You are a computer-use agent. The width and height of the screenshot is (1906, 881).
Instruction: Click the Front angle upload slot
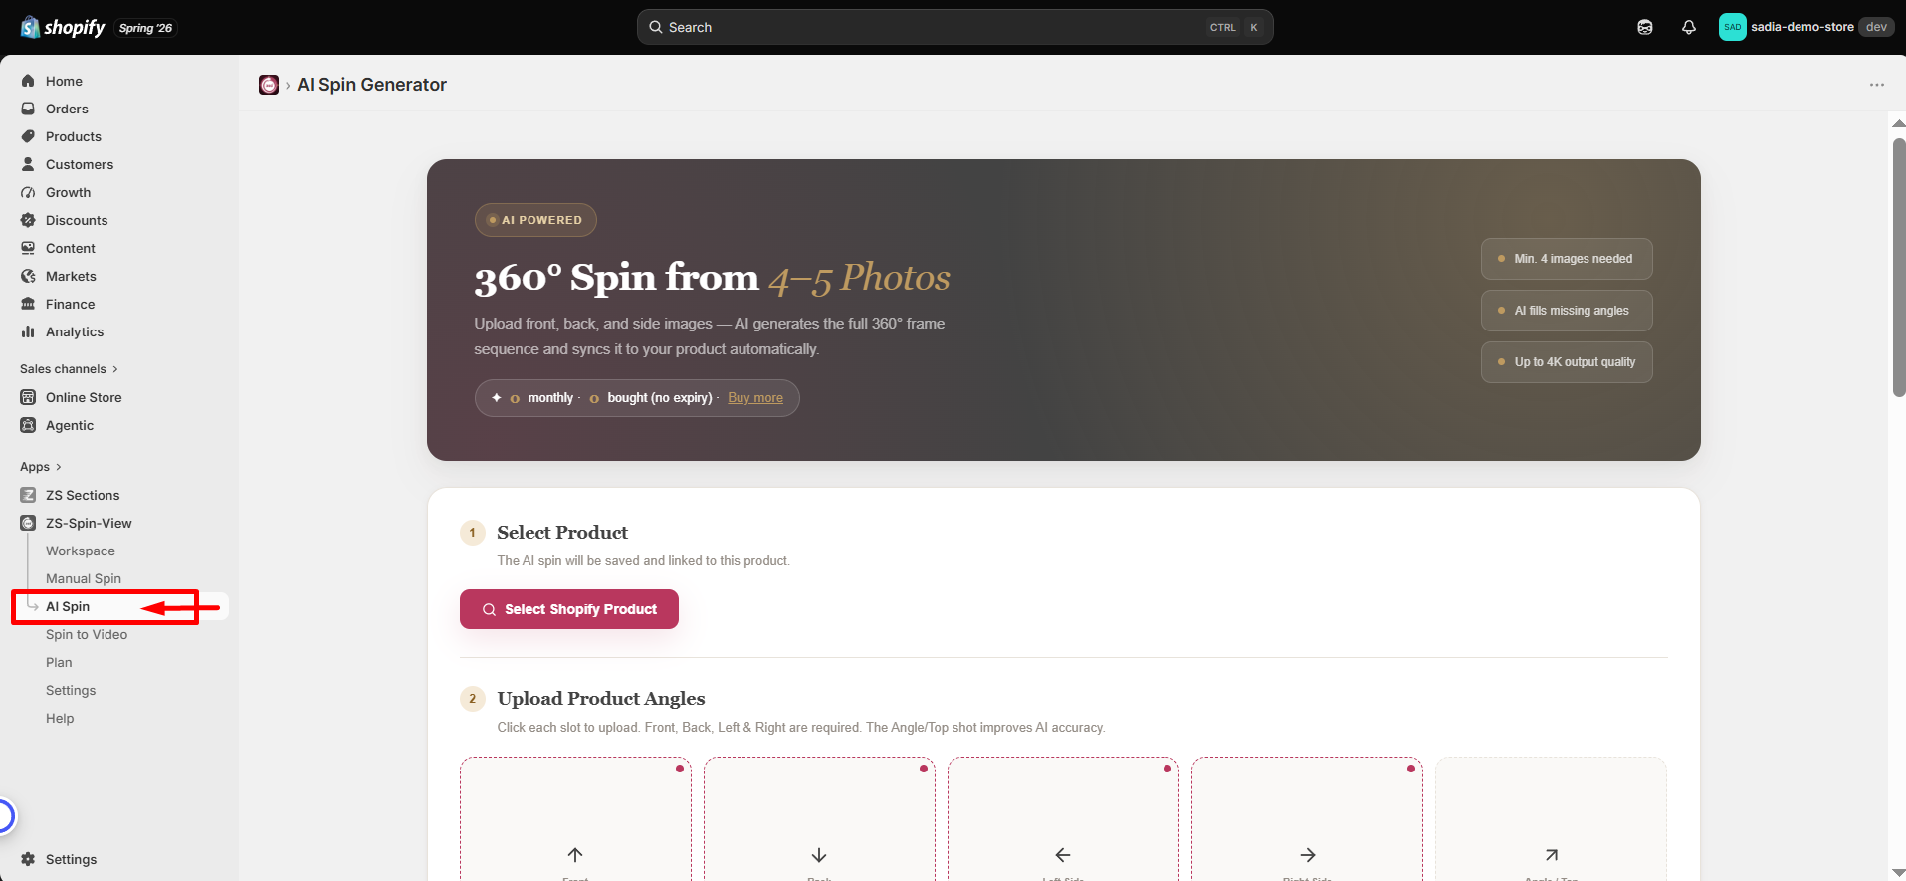click(575, 818)
